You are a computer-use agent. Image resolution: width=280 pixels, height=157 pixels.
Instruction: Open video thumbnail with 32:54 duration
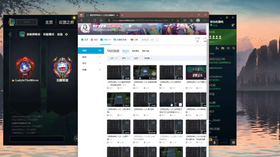(x=171, y=72)
